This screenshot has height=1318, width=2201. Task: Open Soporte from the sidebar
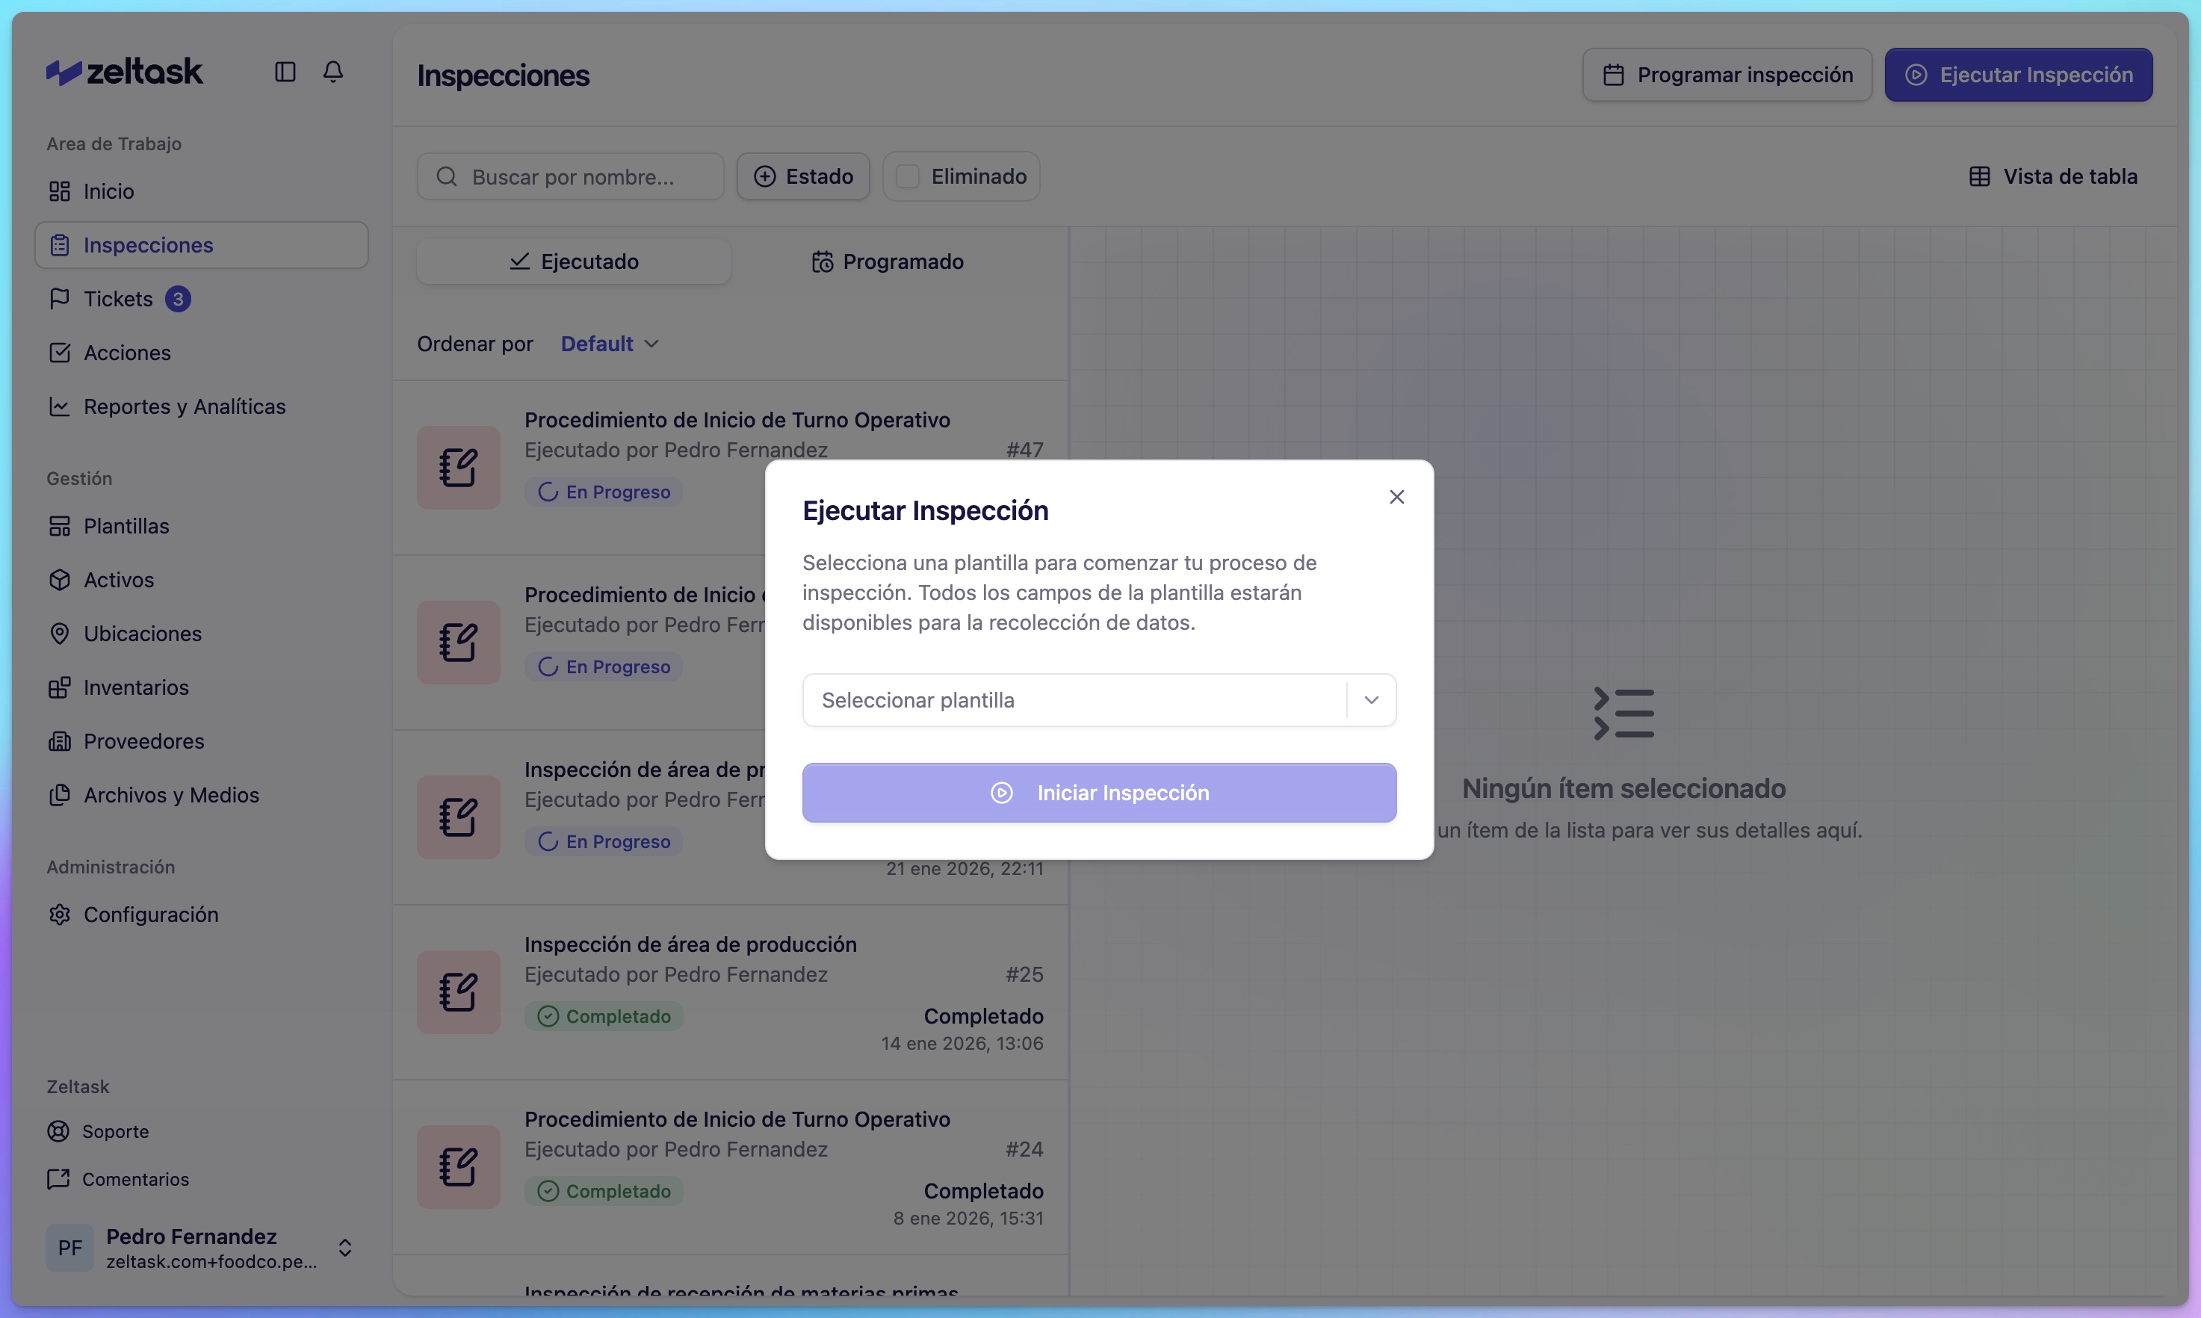[115, 1130]
